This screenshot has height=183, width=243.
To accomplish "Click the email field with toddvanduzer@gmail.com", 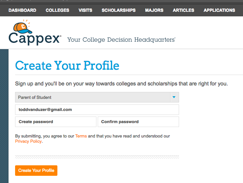I will [x=97, y=110].
